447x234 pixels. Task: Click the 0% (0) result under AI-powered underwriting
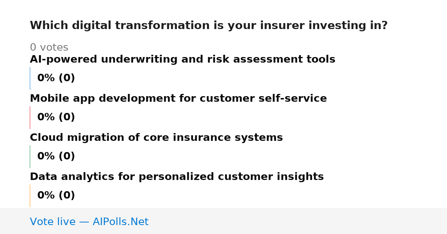click(56, 78)
